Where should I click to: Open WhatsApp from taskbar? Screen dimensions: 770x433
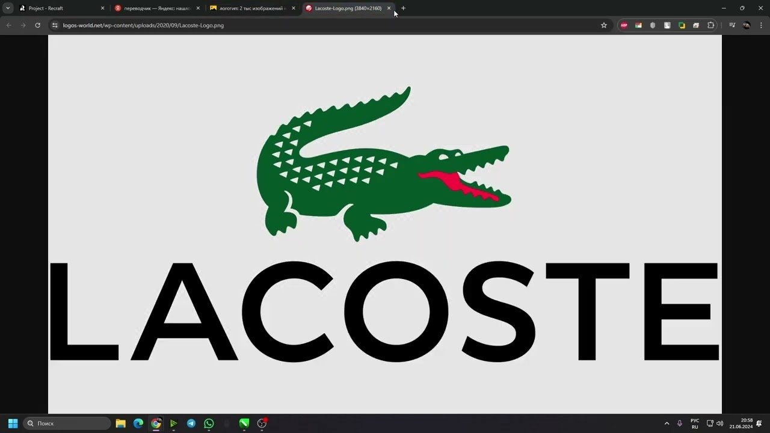pos(209,423)
